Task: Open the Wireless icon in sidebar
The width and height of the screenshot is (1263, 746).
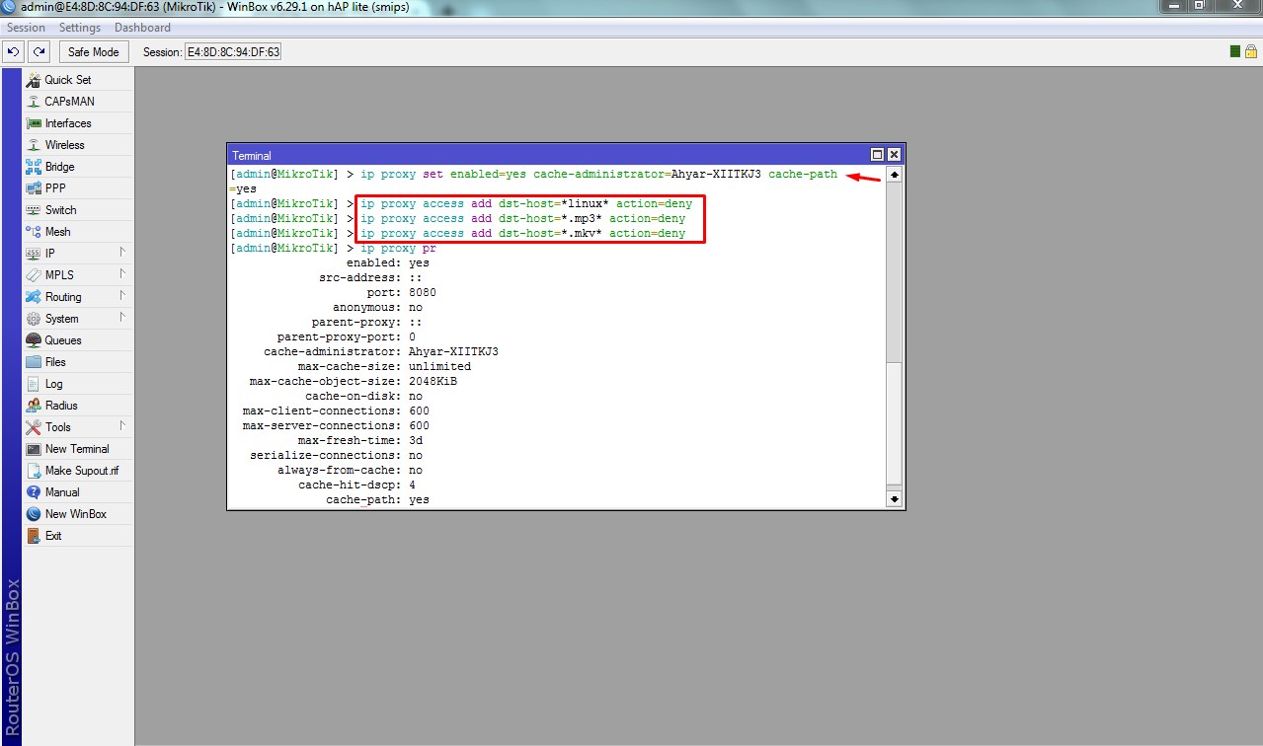Action: coord(34,145)
